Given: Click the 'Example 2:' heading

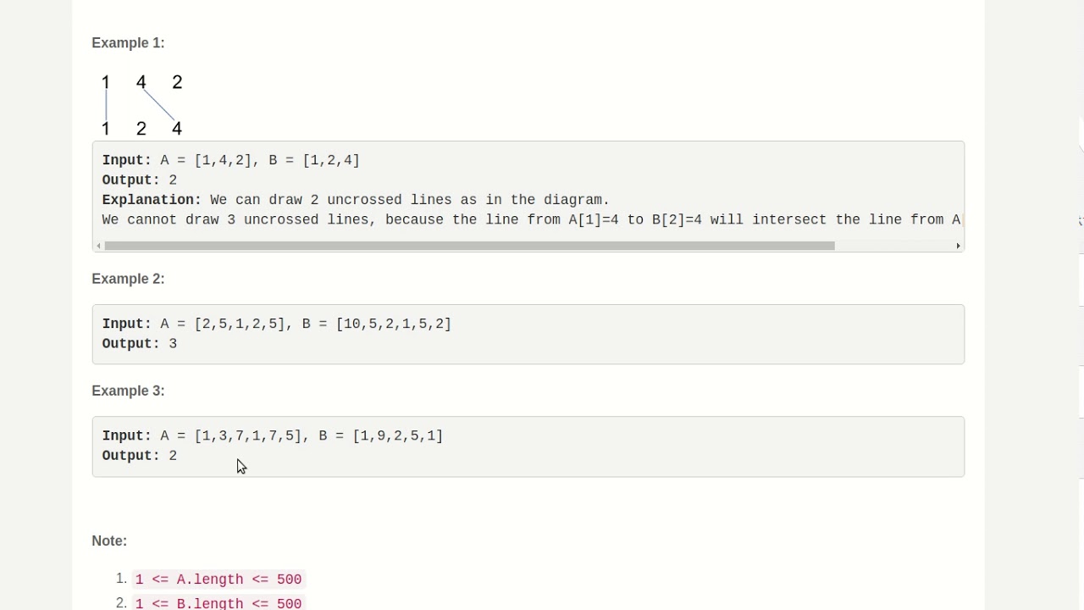Looking at the screenshot, I should pyautogui.click(x=128, y=279).
